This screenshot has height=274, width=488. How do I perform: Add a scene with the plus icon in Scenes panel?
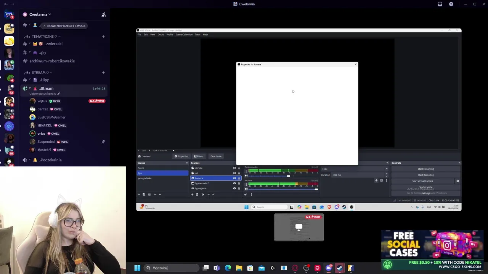(x=139, y=194)
